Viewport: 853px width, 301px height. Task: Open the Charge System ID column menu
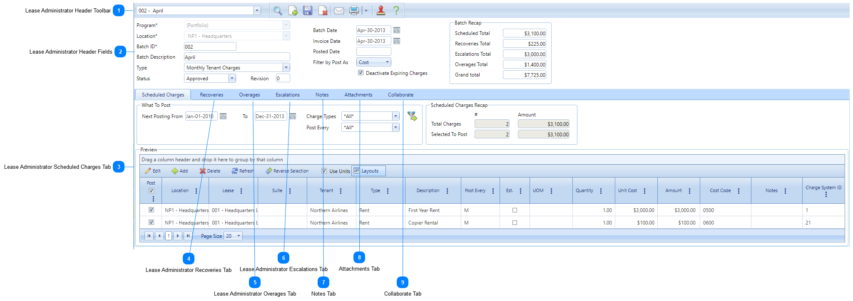[x=826, y=195]
